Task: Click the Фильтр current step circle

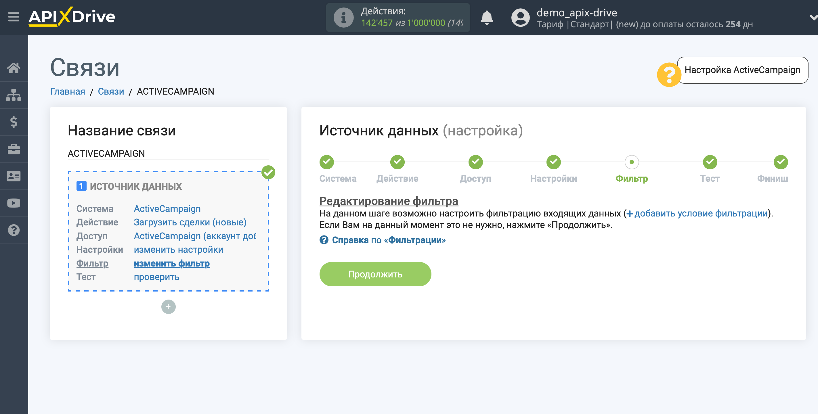Action: 632,162
